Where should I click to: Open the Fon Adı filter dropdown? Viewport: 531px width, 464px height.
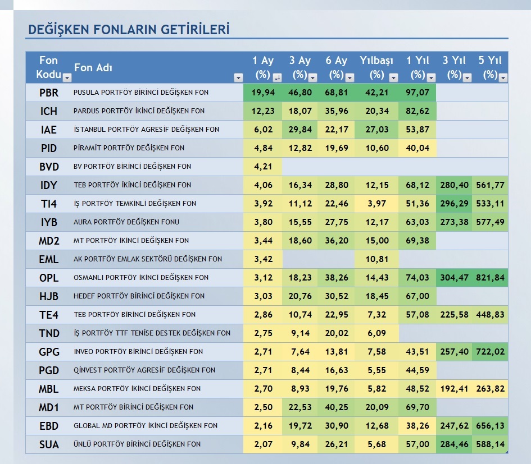pyautogui.click(x=238, y=78)
